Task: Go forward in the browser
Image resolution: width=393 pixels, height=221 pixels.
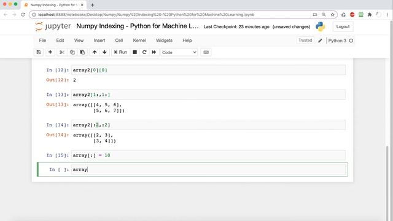Action: [14, 15]
